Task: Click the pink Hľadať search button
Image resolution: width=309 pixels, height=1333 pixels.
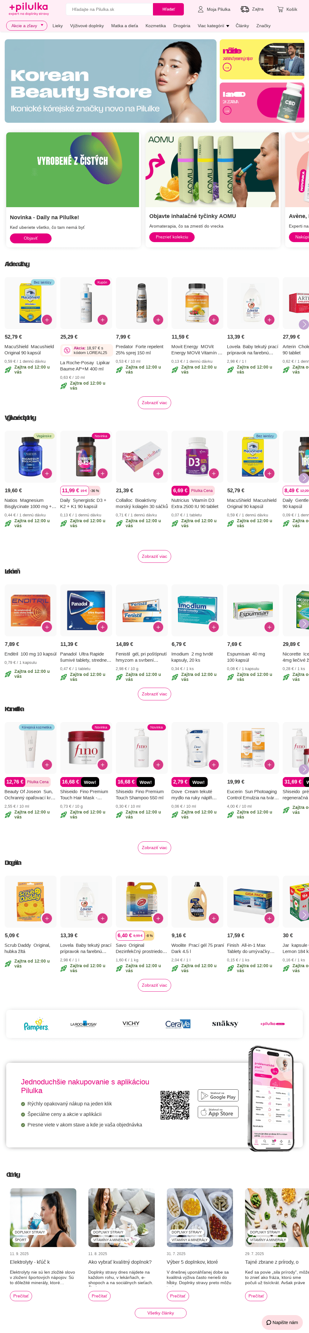Action: click(x=168, y=9)
